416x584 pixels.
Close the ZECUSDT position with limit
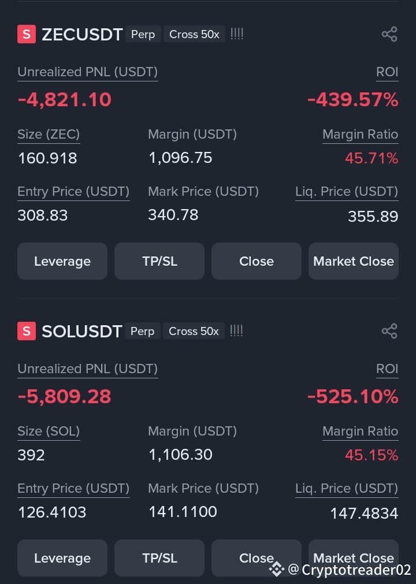click(x=257, y=261)
